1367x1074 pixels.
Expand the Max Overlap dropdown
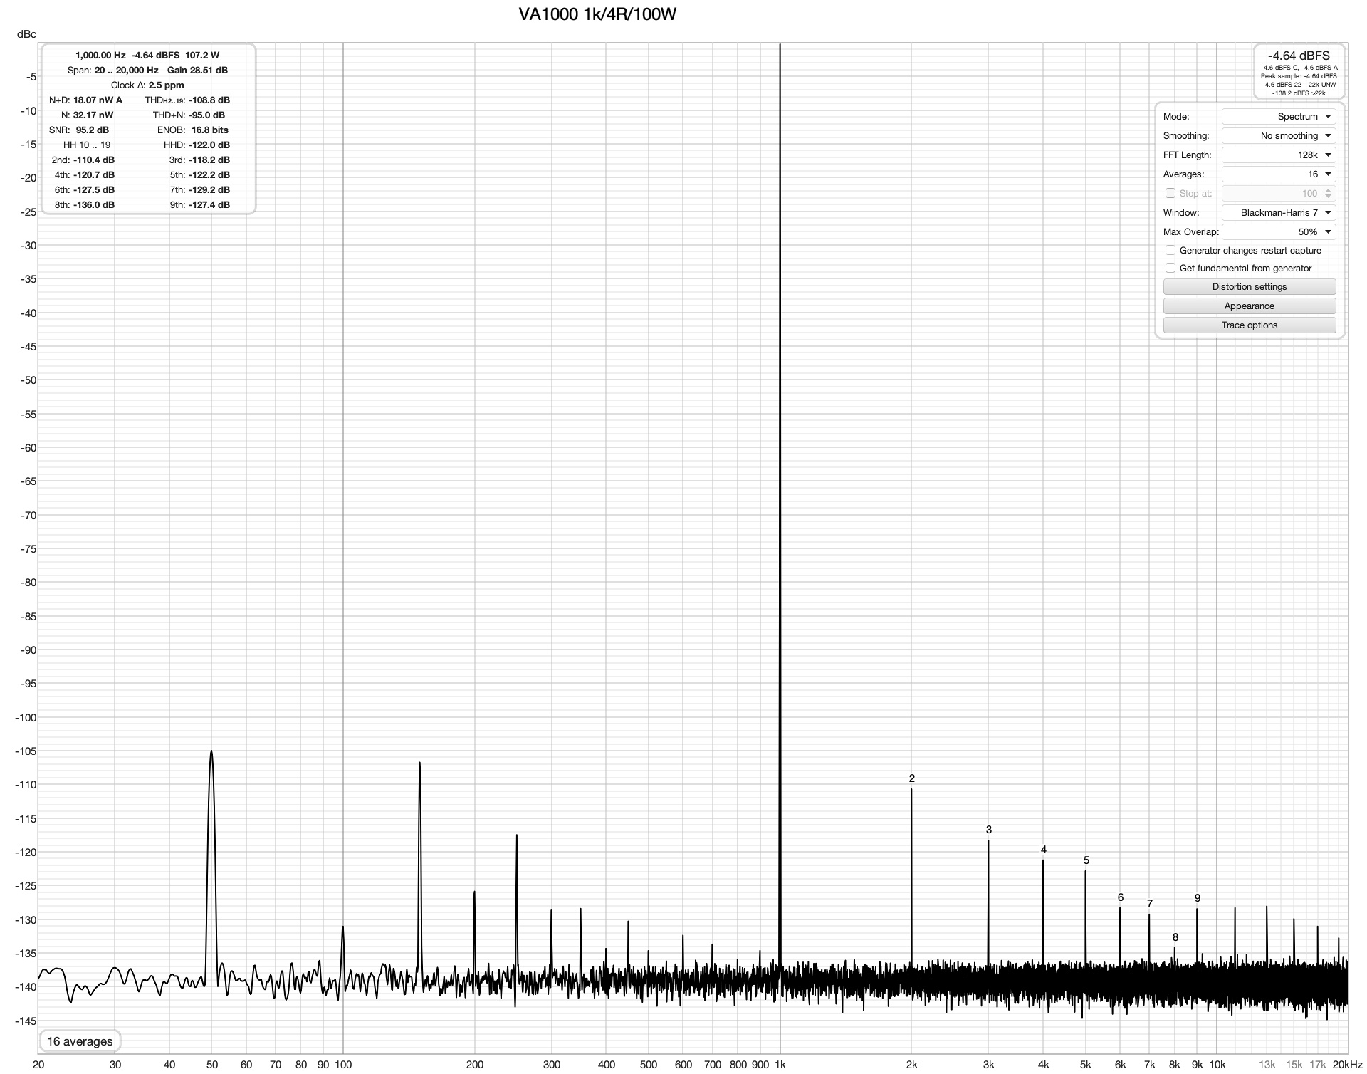(x=1278, y=231)
